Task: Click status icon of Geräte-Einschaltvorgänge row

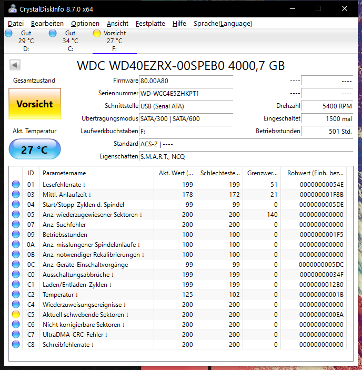Action: [x=16, y=264]
